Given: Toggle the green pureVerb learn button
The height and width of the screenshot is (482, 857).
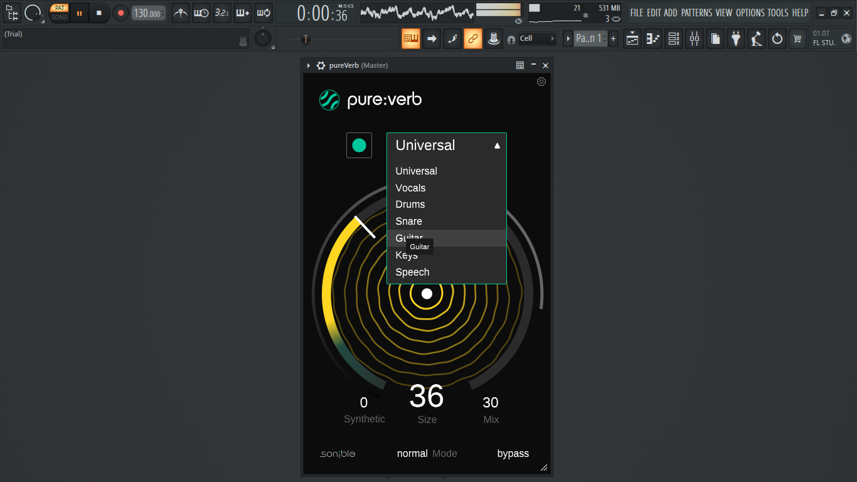Looking at the screenshot, I should [359, 146].
